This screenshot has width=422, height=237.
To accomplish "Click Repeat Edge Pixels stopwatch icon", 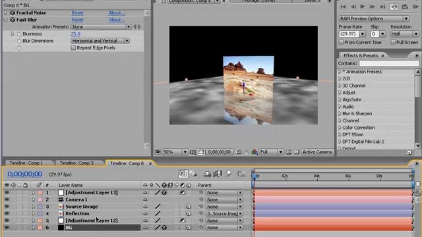I will click(19, 48).
